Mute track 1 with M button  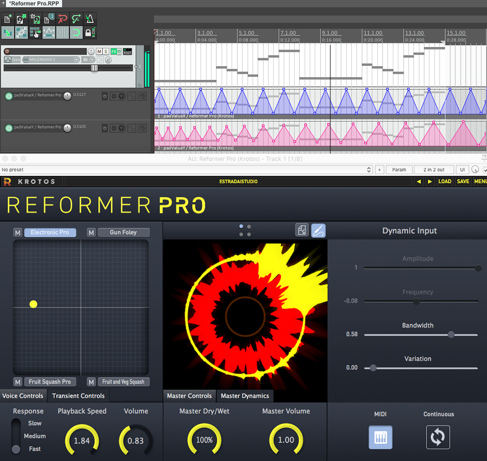(99, 51)
